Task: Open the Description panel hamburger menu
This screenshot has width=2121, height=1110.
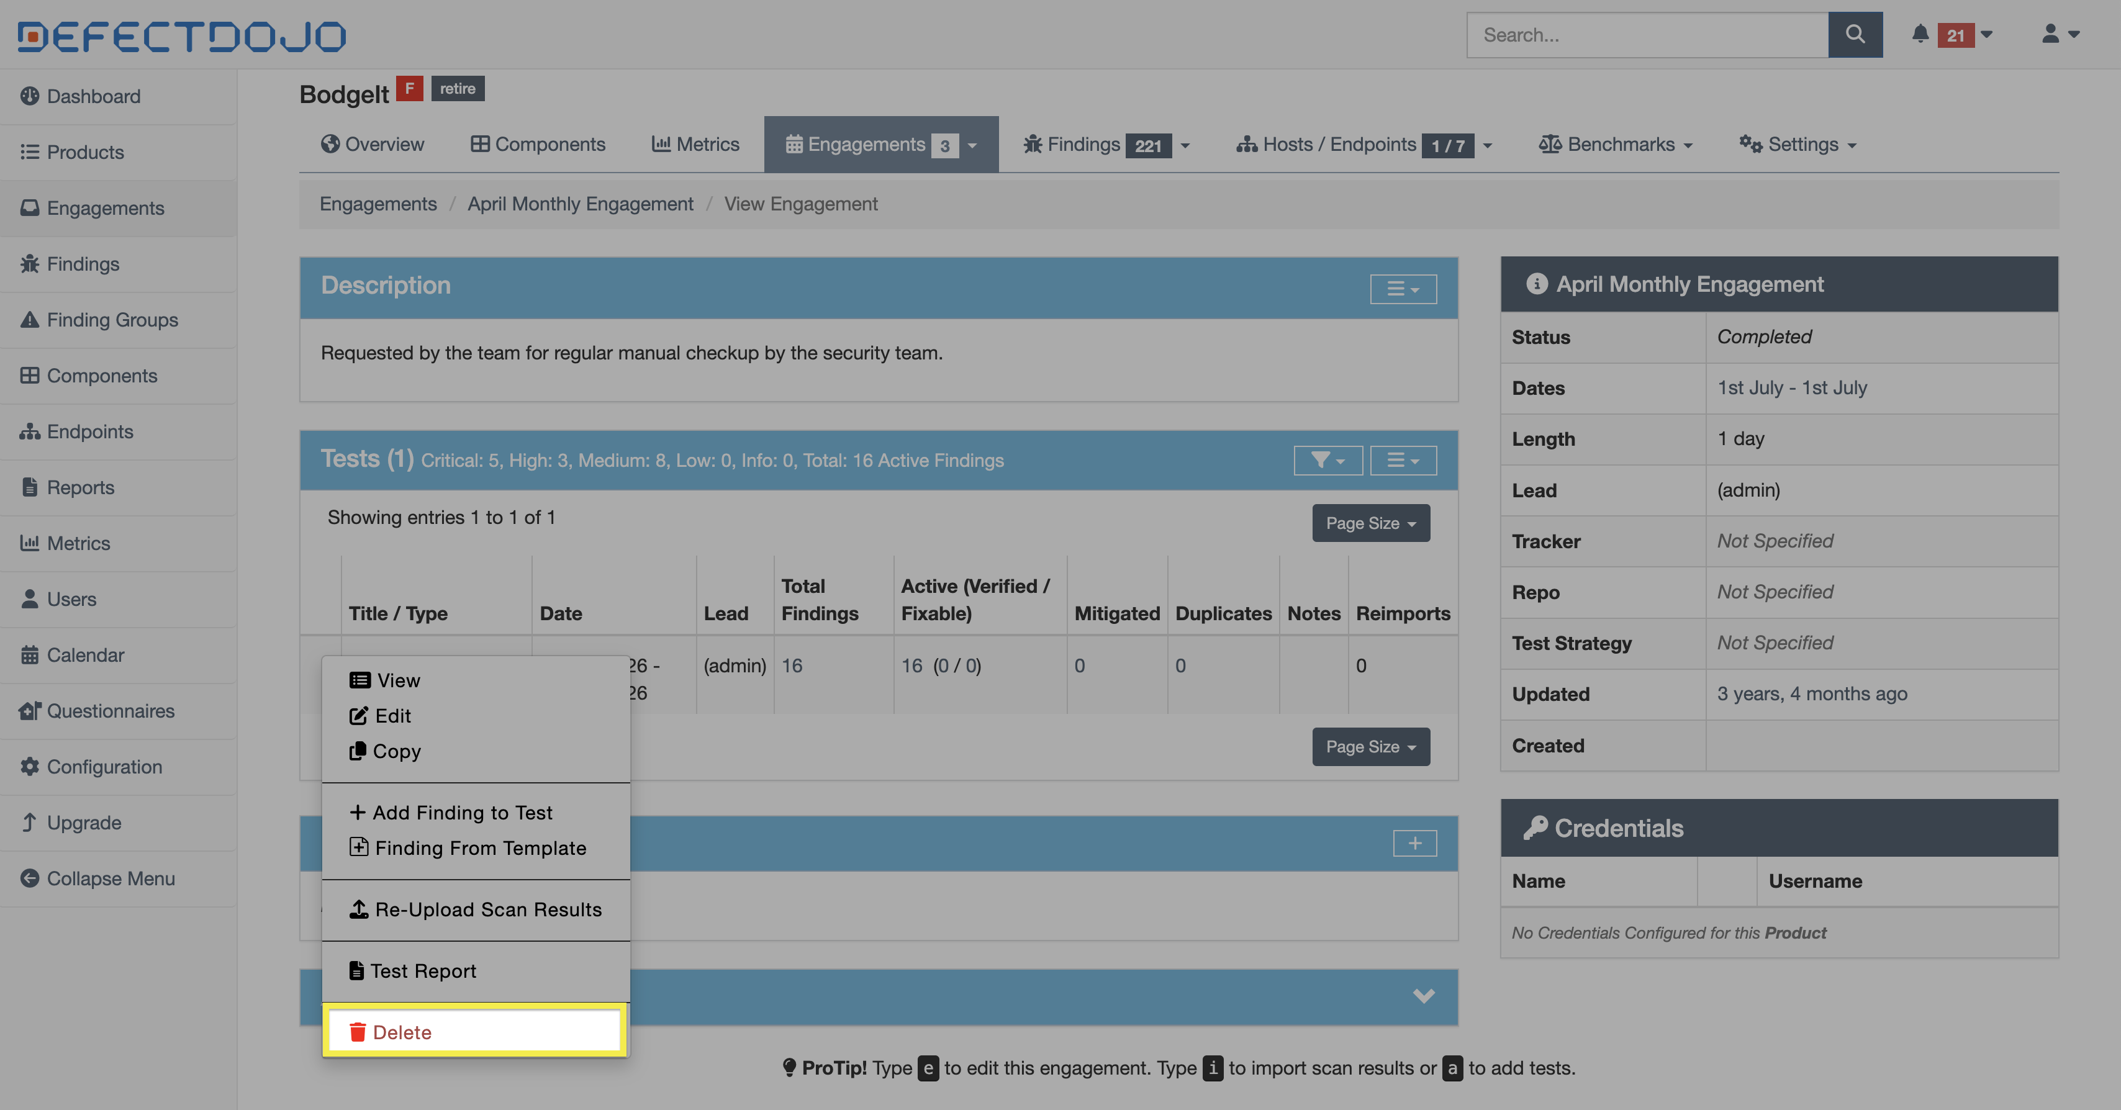Action: tap(1402, 289)
